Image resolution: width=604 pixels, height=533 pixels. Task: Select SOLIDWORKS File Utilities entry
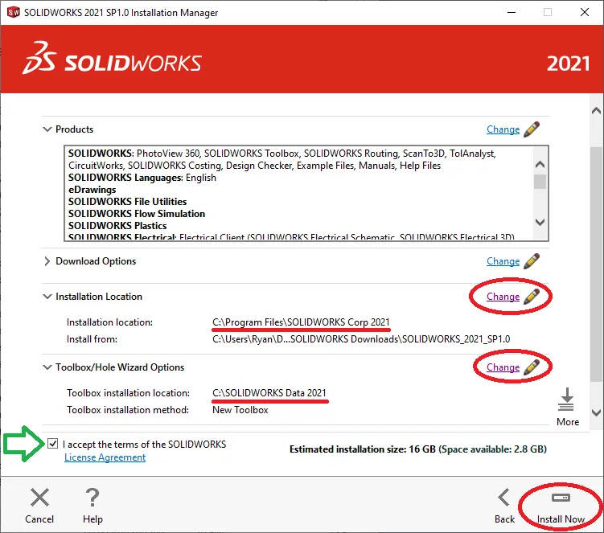[128, 202]
